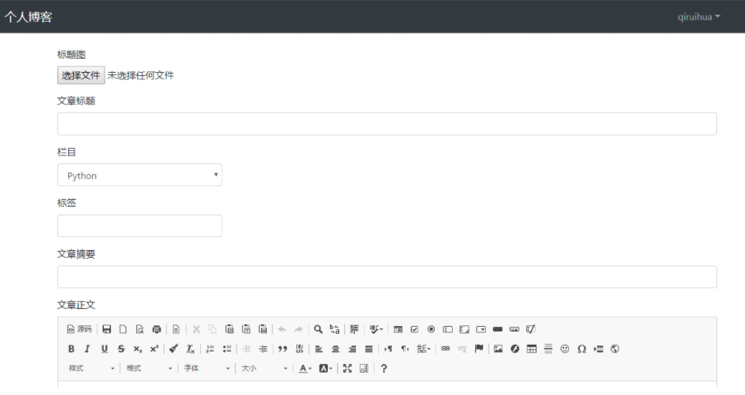Toggle bulleted list
745x395 pixels.
pos(226,349)
